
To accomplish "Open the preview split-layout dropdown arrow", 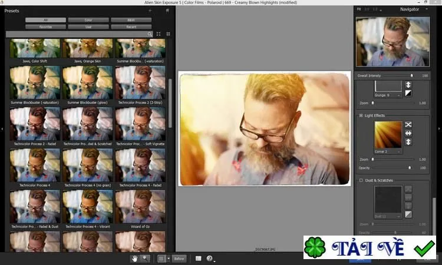I will [x=169, y=259].
